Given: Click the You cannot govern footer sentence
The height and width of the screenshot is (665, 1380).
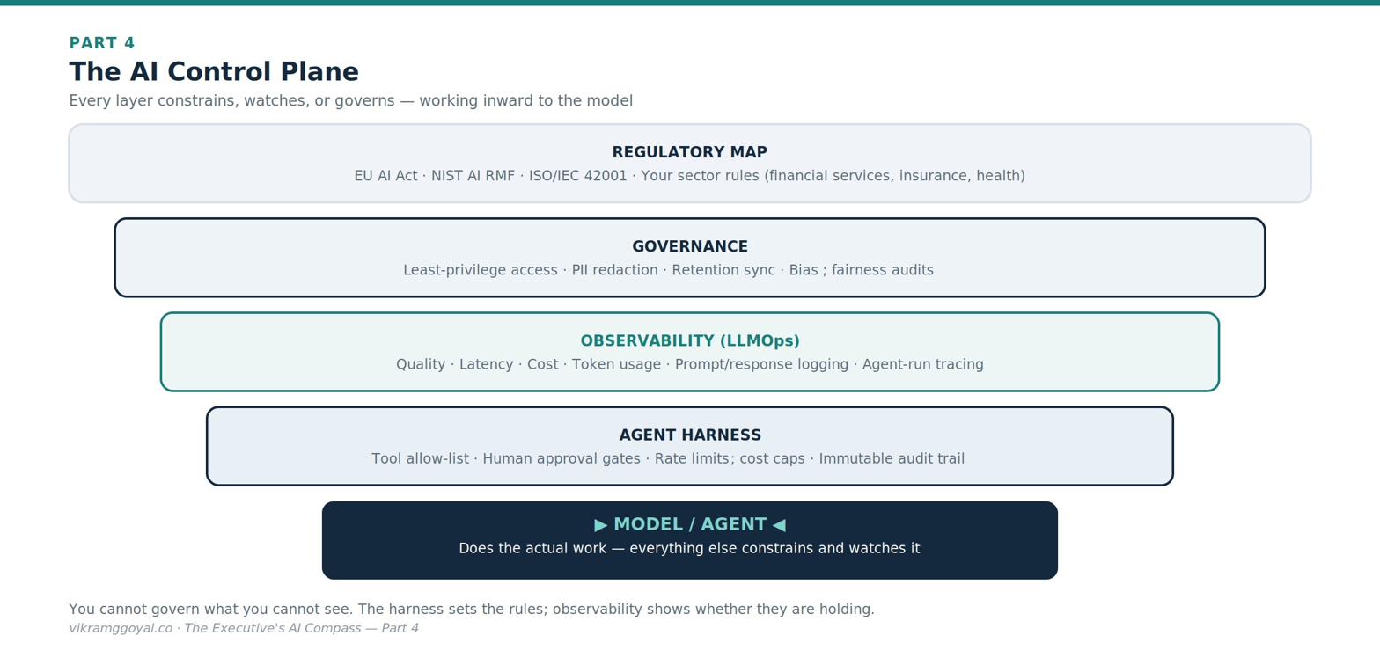Looking at the screenshot, I should pyautogui.click(x=472, y=610).
